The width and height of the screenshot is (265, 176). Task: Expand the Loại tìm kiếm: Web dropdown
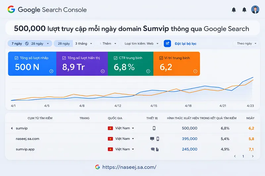(141, 44)
